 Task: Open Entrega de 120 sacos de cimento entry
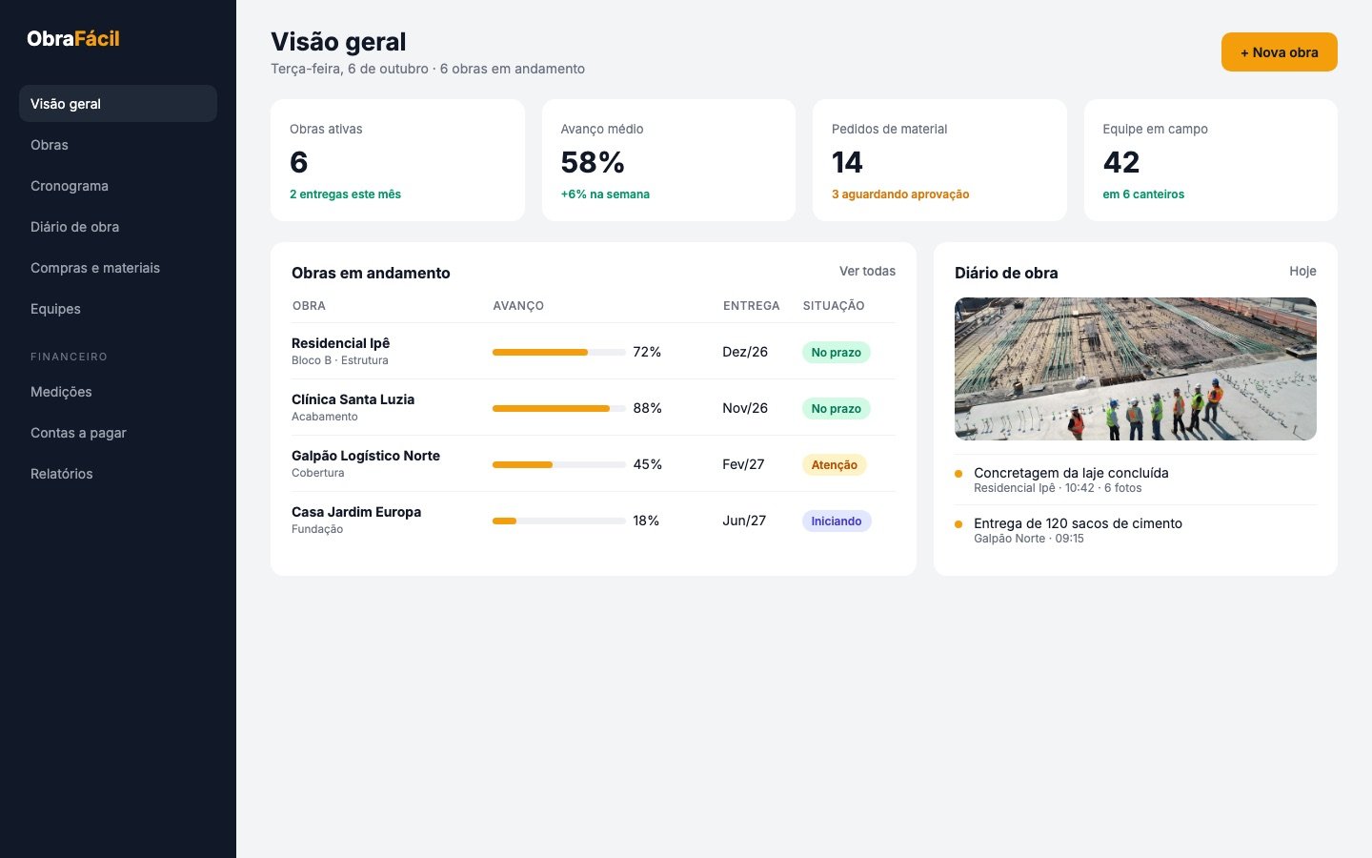click(1136, 530)
